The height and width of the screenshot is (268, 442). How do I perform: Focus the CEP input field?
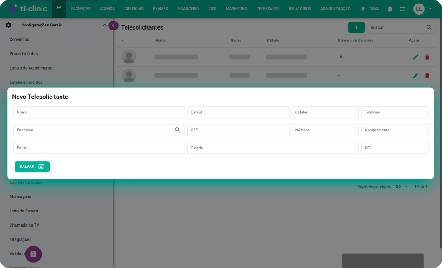click(238, 130)
